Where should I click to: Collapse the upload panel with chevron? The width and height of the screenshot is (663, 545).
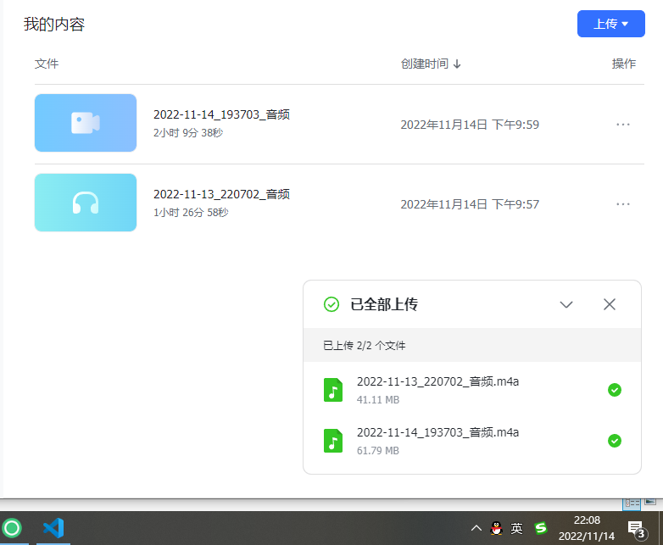pos(566,304)
